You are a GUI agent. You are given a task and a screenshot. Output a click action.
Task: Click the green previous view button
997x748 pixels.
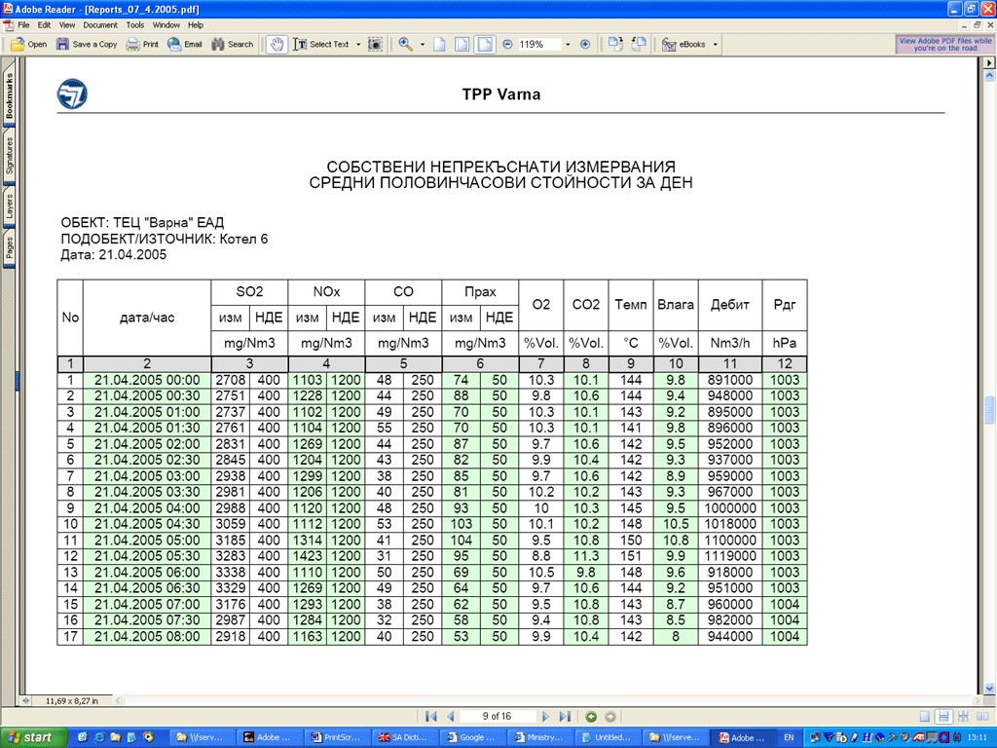point(591,716)
